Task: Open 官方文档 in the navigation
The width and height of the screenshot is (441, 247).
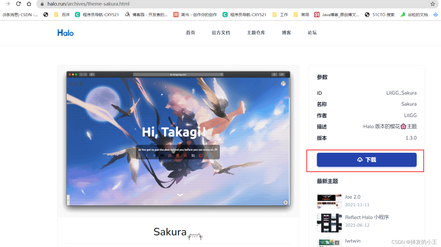Action: coord(221,33)
